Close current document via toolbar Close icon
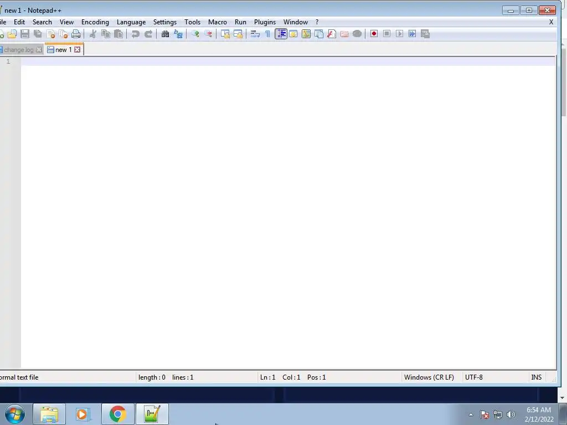 50,34
